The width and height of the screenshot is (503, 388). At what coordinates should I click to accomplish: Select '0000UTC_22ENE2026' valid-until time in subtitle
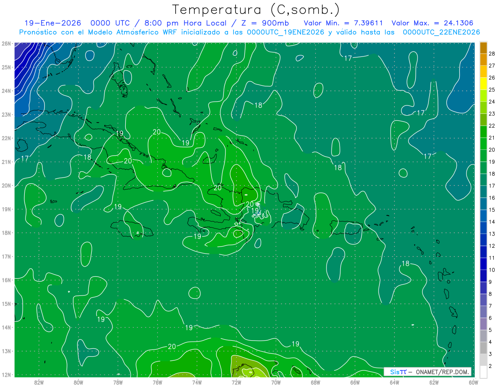[x=441, y=32]
